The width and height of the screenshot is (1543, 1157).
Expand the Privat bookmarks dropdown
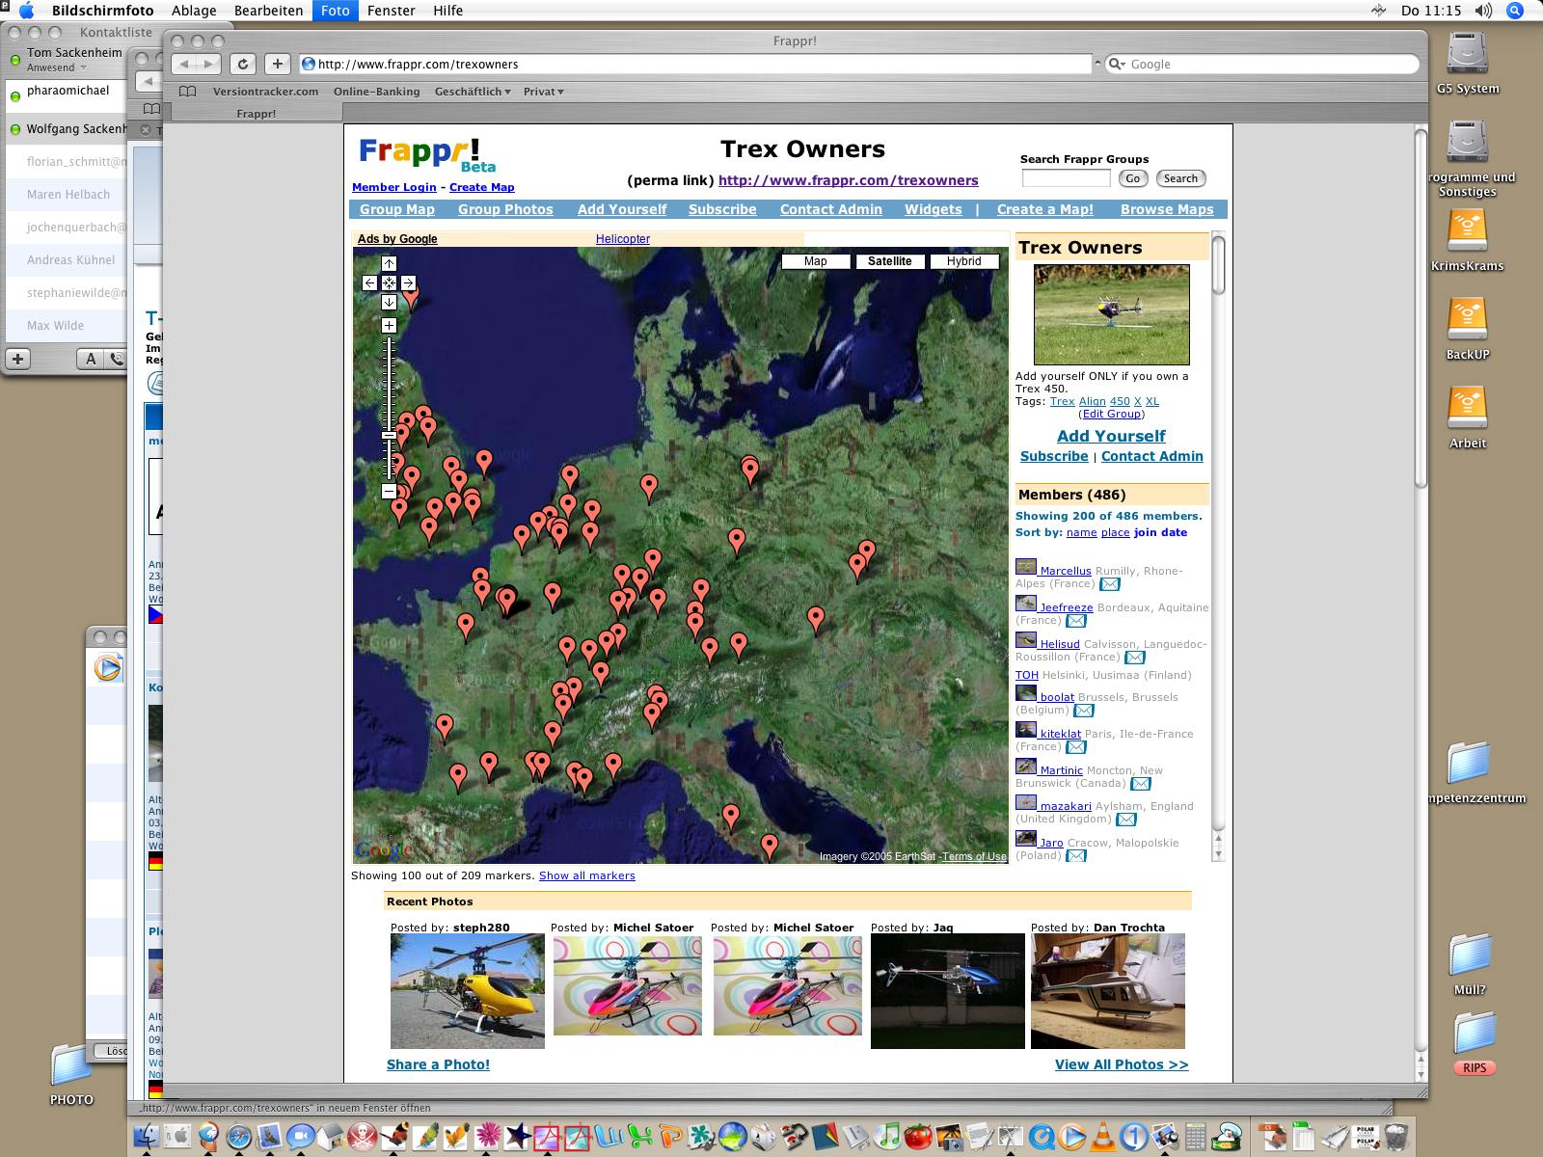coord(544,92)
